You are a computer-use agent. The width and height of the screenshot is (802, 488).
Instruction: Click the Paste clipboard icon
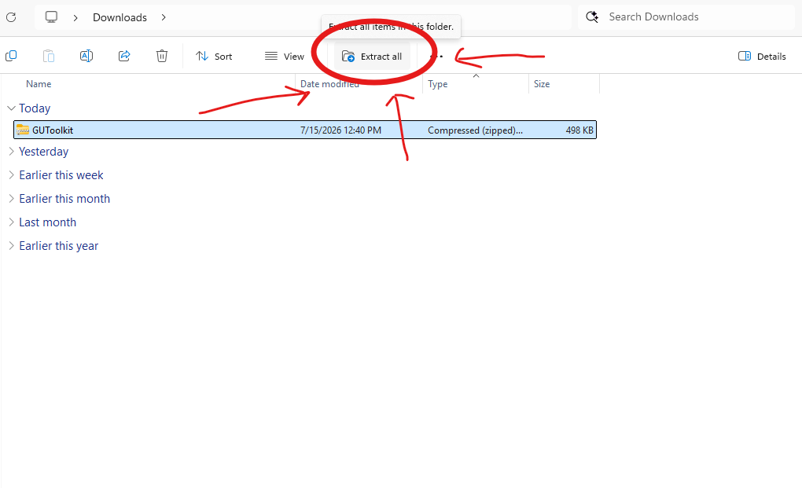tap(49, 56)
